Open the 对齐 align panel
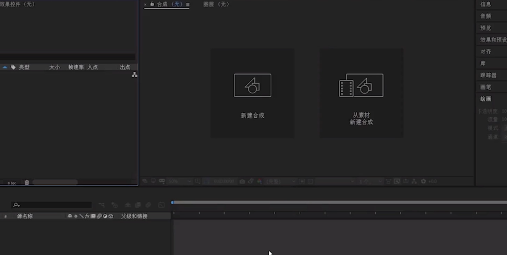The height and width of the screenshot is (255, 507). coord(485,52)
